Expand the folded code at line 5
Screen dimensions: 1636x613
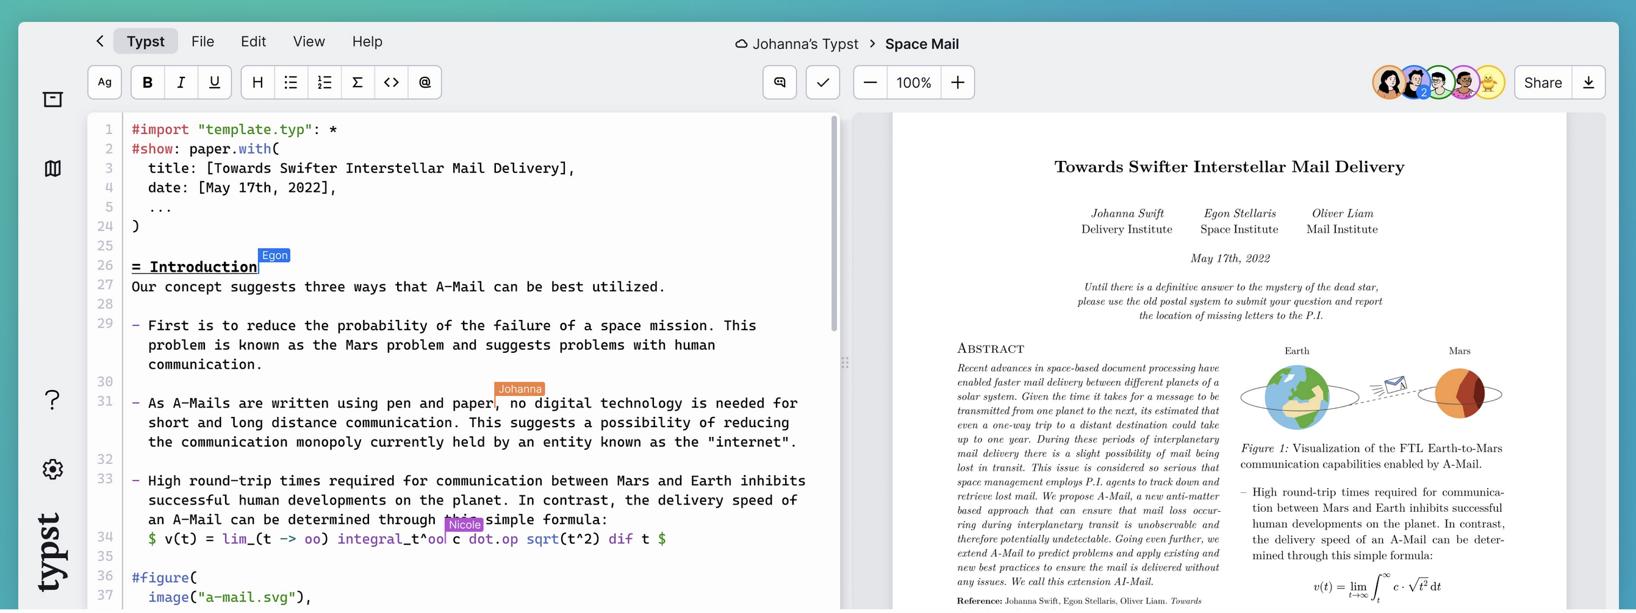pos(160,208)
